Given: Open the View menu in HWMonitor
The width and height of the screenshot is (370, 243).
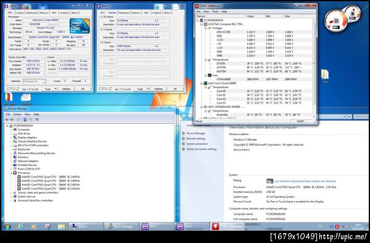Looking at the screenshot, I should tap(206, 11).
